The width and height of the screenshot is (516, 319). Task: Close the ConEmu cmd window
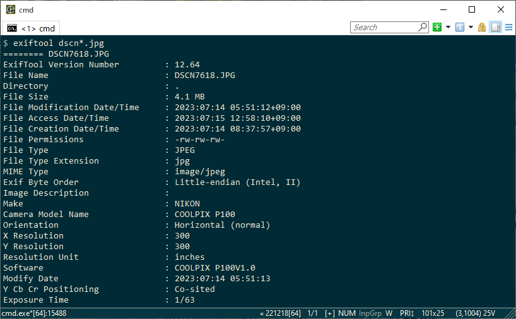tap(500, 9)
